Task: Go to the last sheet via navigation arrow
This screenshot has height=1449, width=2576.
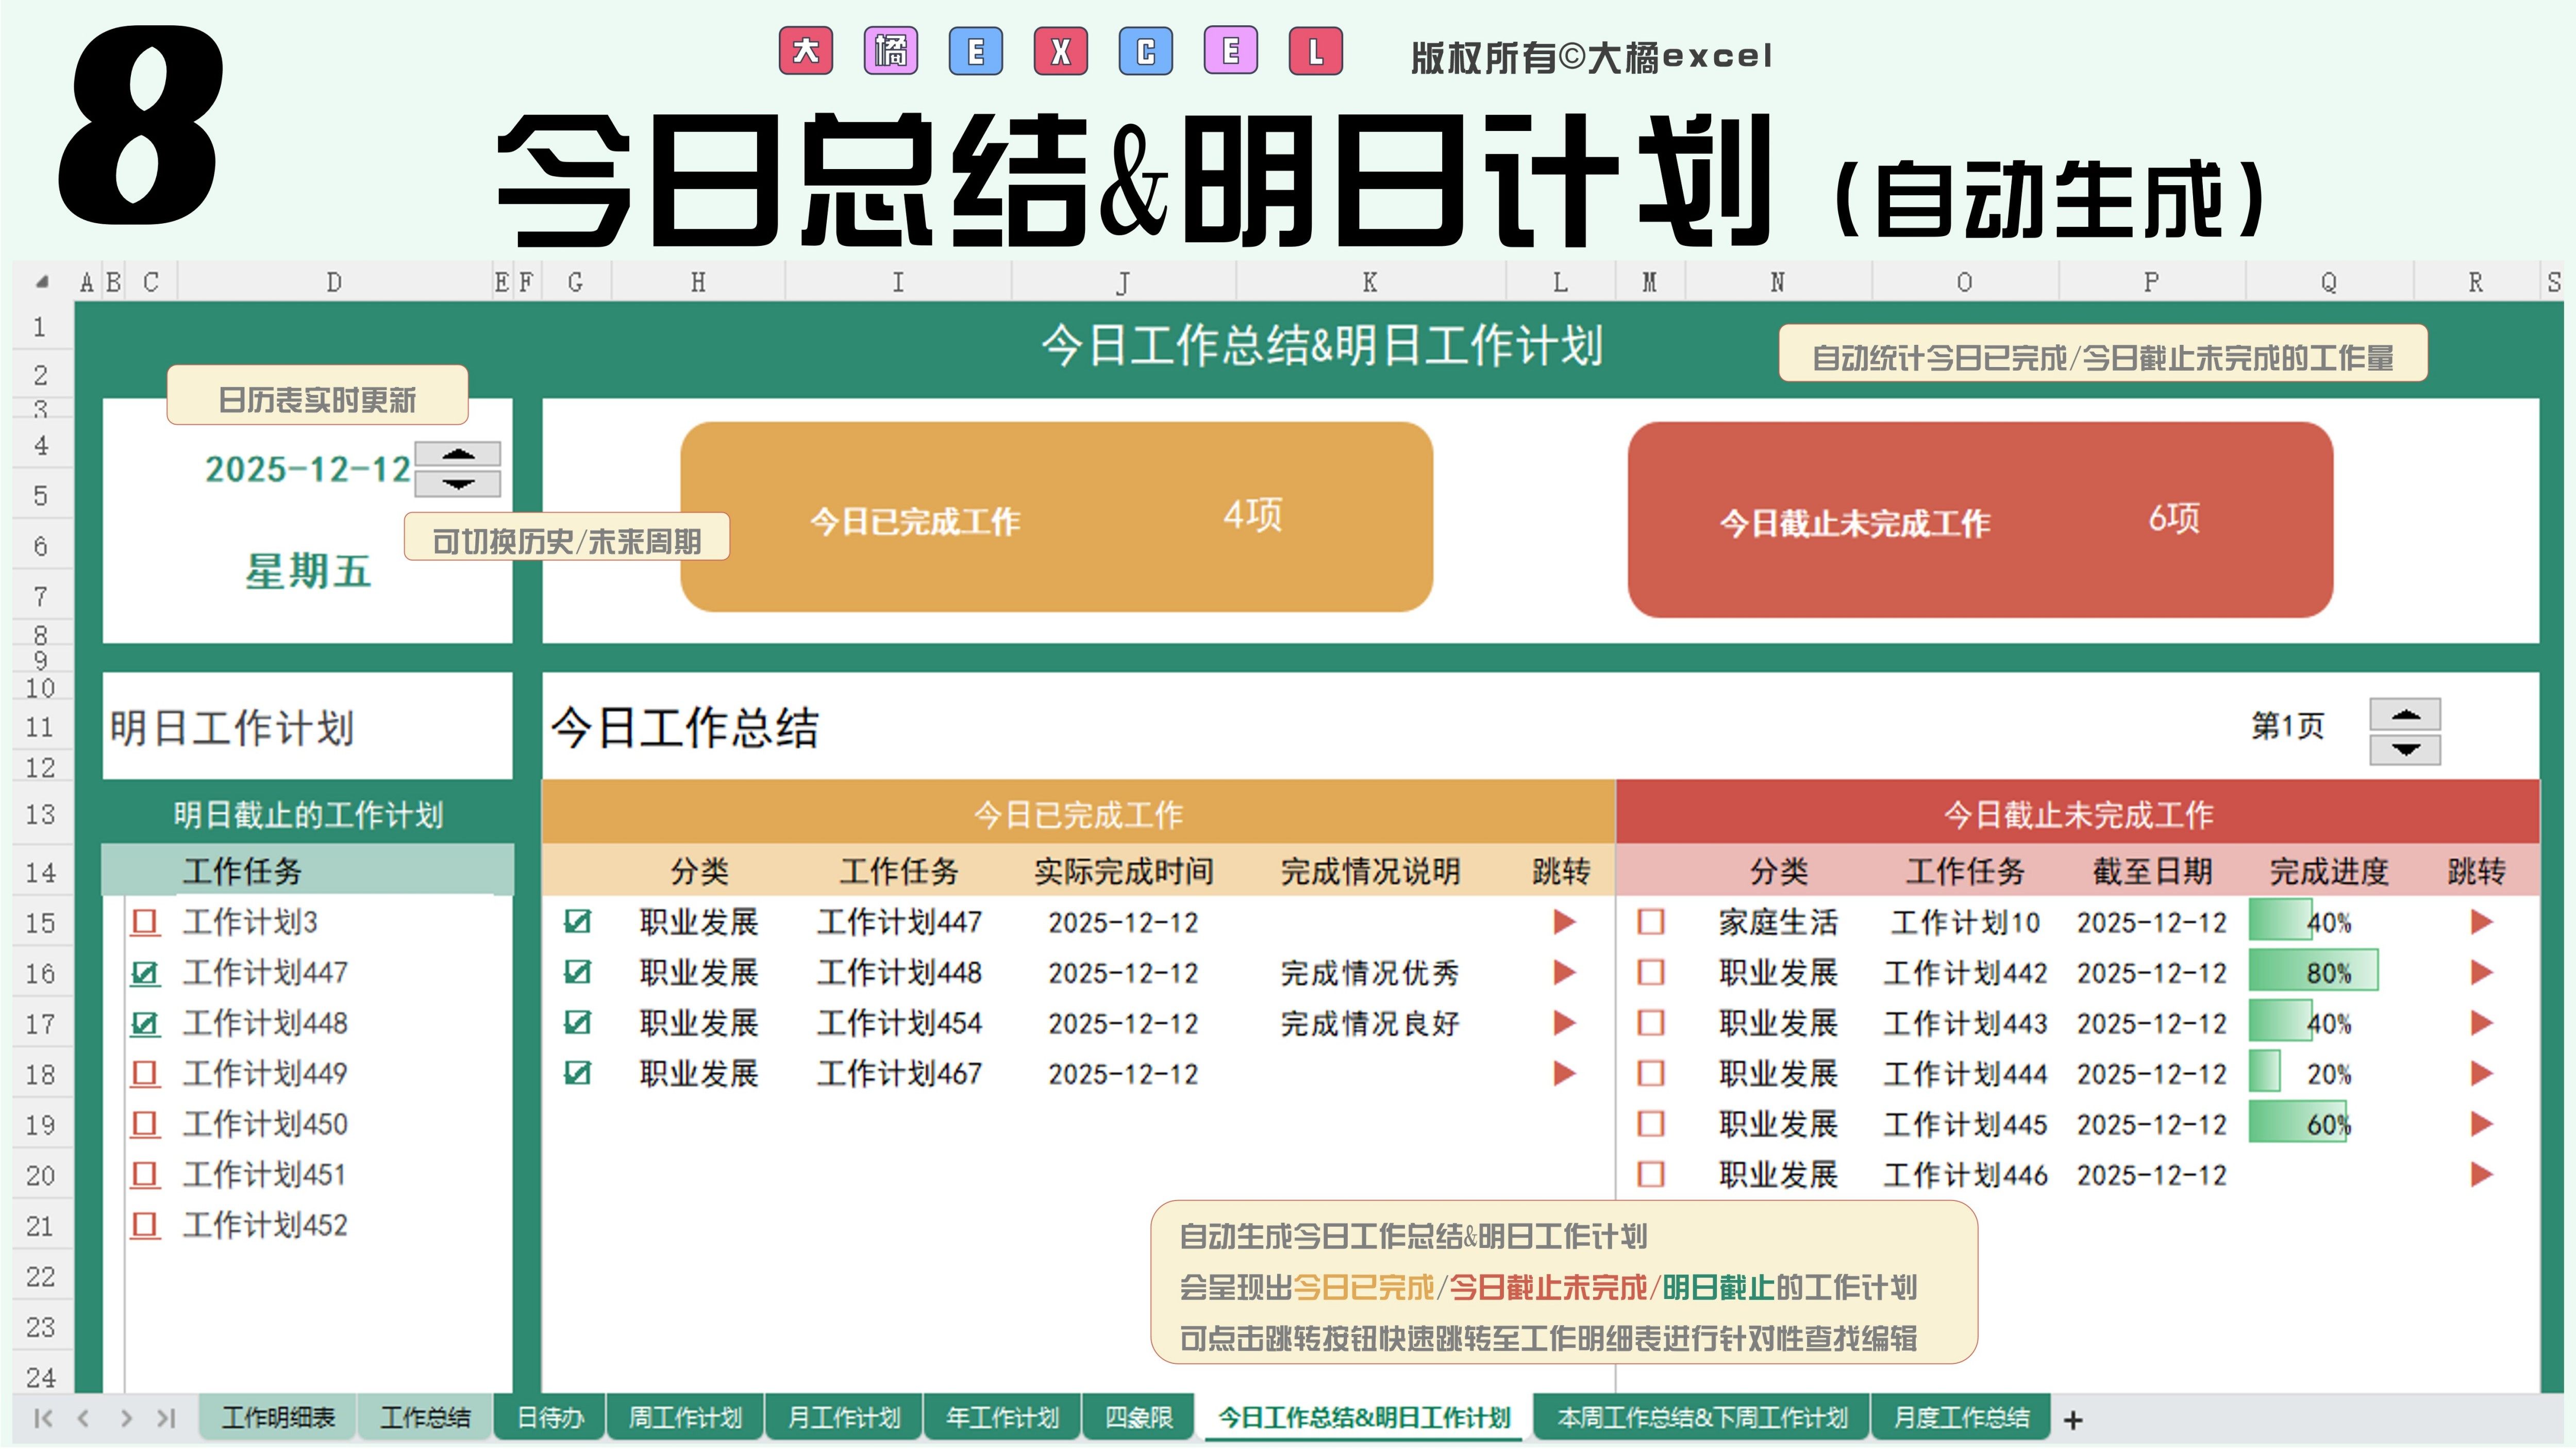Action: (x=166, y=1418)
